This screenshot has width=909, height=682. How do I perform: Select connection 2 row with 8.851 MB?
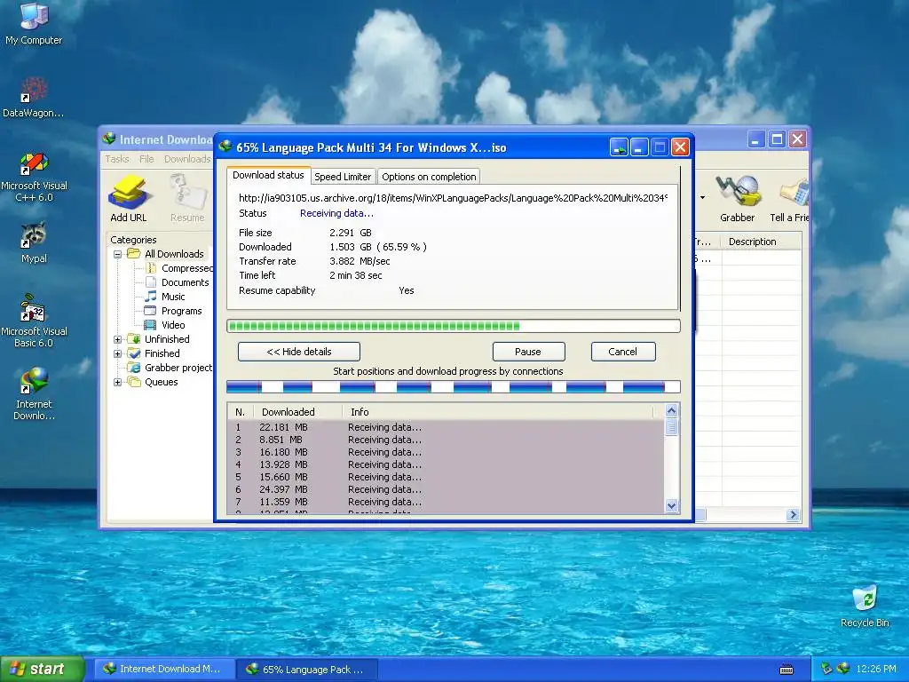(447, 440)
